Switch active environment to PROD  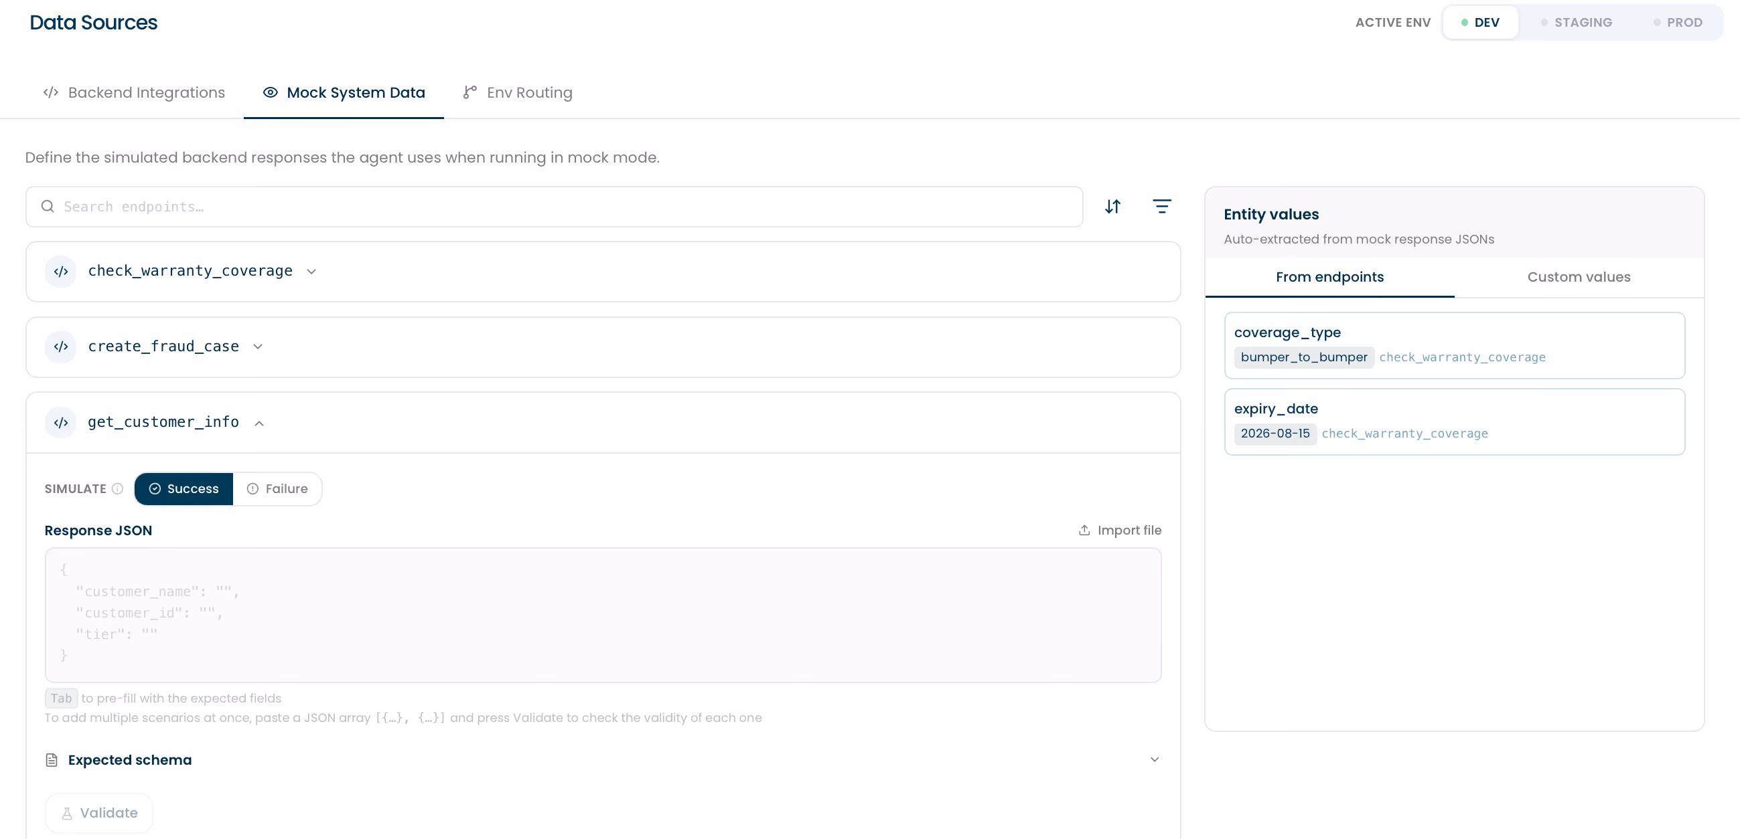tap(1677, 22)
